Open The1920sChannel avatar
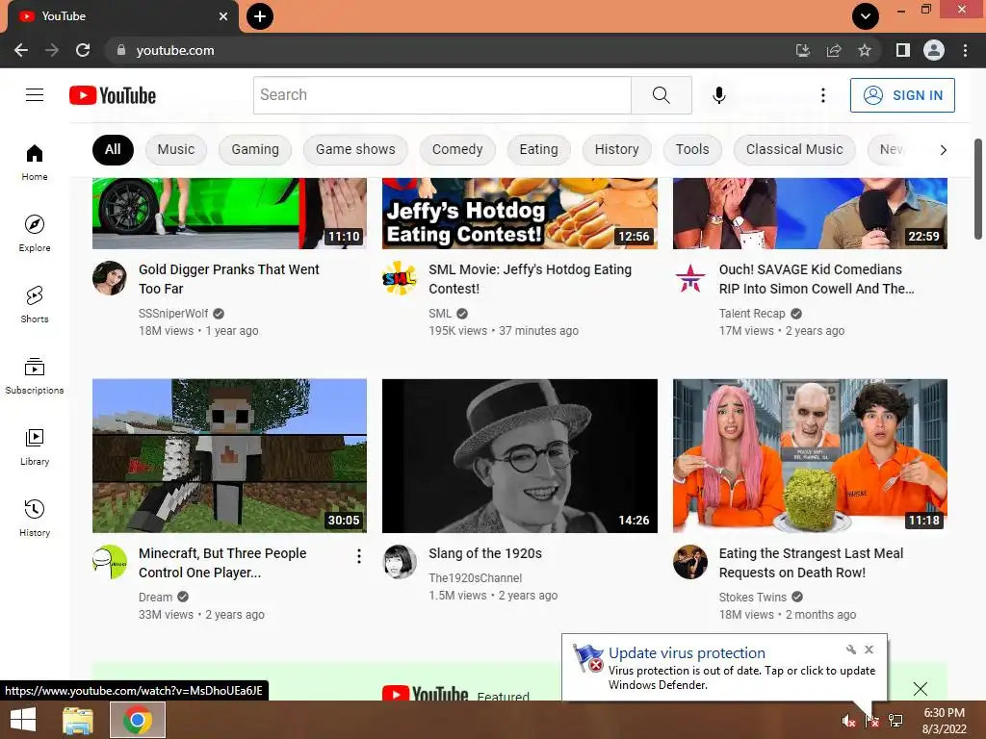Screen dimensions: 986x739 400,562
